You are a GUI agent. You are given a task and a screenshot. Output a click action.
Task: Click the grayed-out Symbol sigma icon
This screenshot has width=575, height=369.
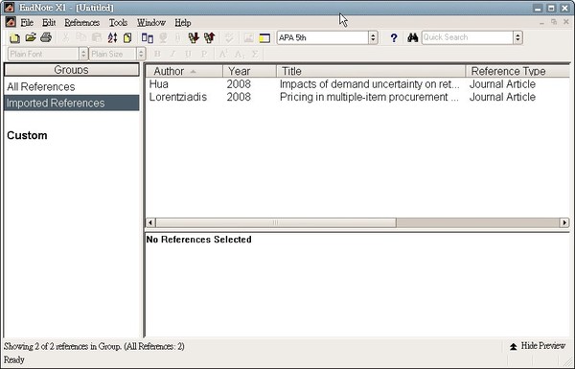[x=255, y=54]
